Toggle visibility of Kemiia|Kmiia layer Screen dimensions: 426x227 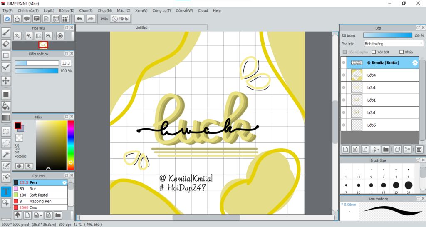pos(344,62)
